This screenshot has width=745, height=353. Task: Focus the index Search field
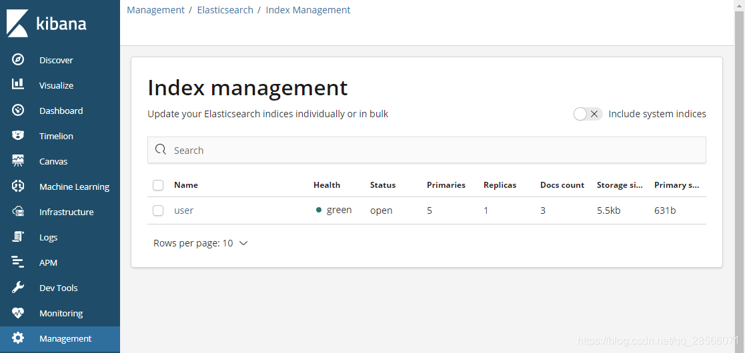[x=427, y=150]
